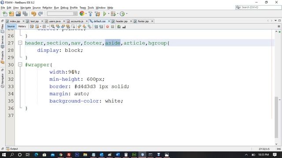Open Project with the toolbar icon

18,14
